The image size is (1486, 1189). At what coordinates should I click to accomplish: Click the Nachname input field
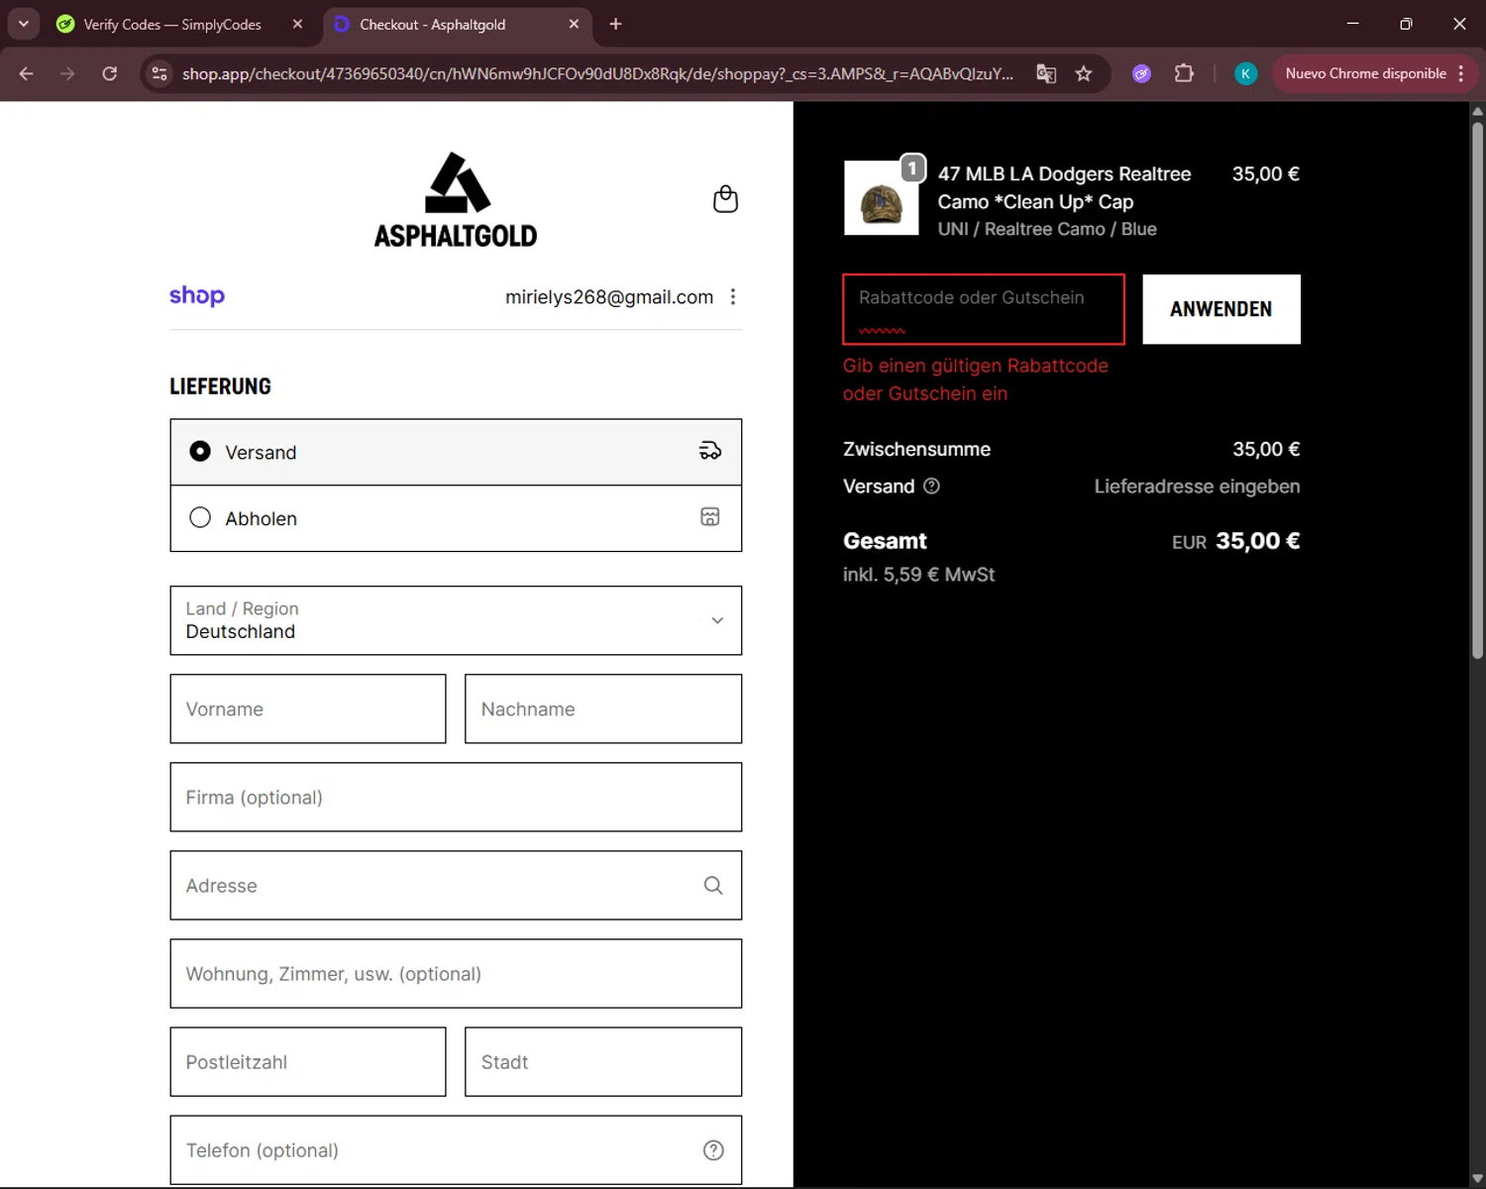(603, 708)
